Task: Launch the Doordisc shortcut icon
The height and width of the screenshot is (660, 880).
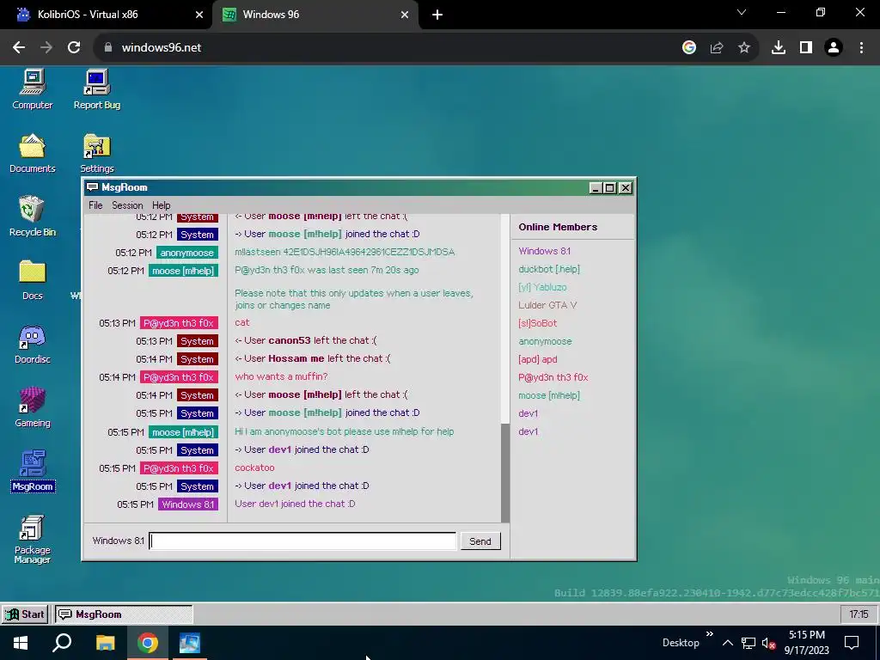Action: tap(32, 344)
